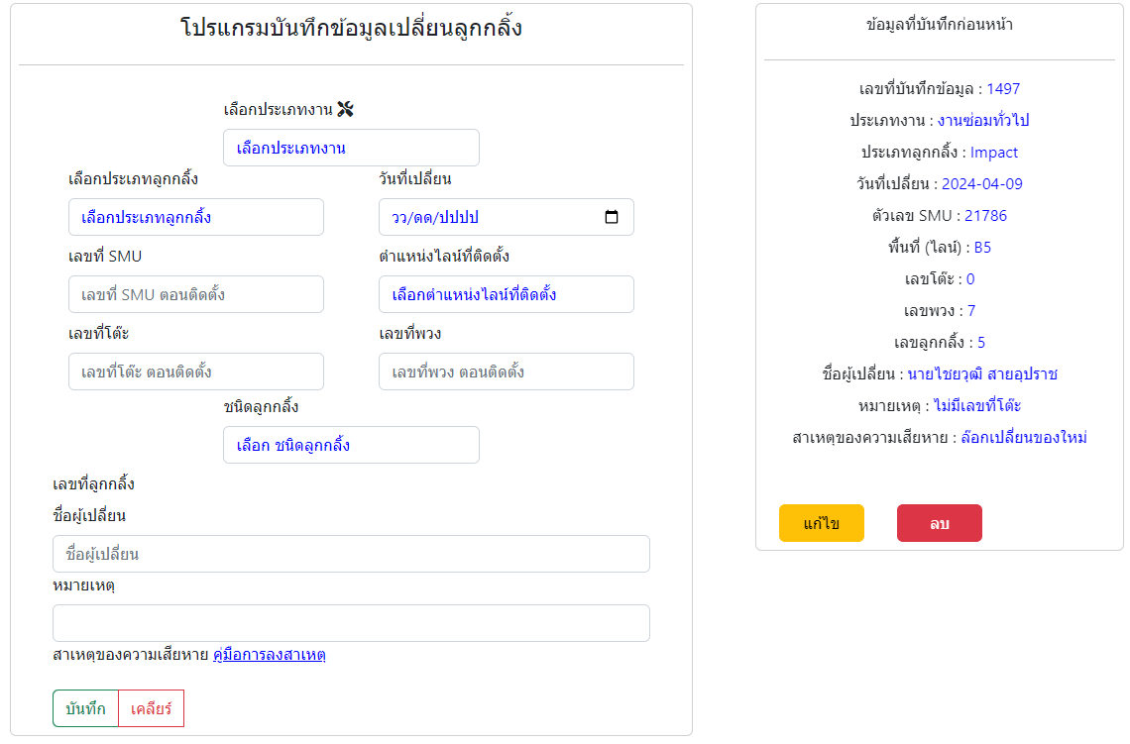
Task: Expand the เลือก ชนิดลูกกลิ้ง dropdown
Action: (351, 445)
